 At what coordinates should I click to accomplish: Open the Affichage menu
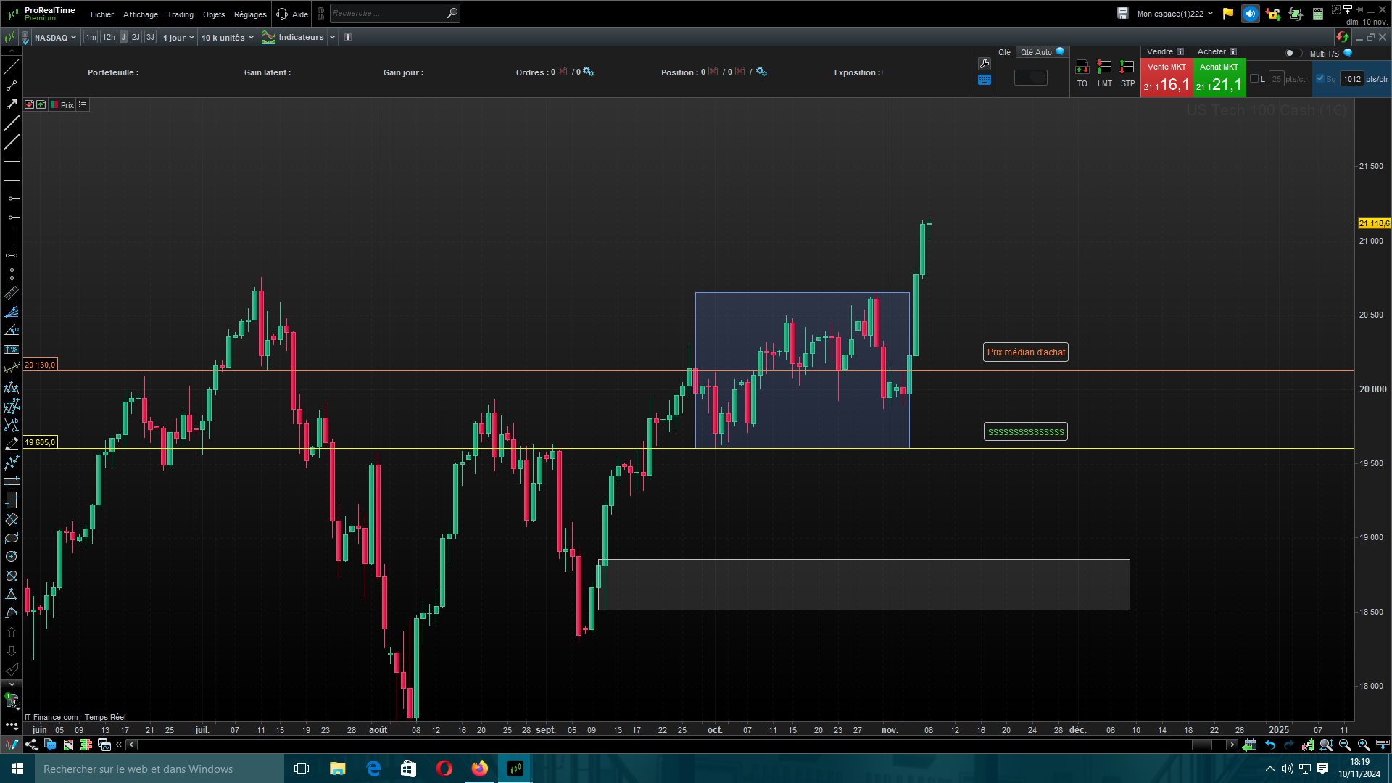[140, 14]
